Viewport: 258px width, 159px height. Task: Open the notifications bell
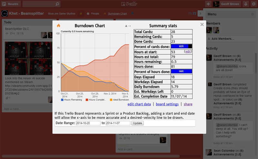(x=246, y=4)
